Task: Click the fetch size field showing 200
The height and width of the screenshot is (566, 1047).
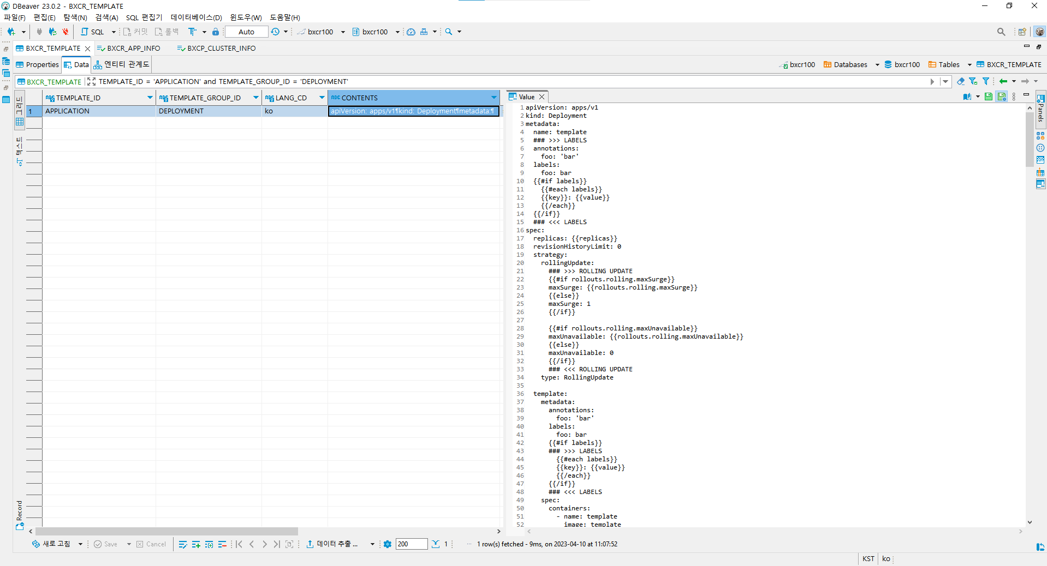Action: coord(411,544)
